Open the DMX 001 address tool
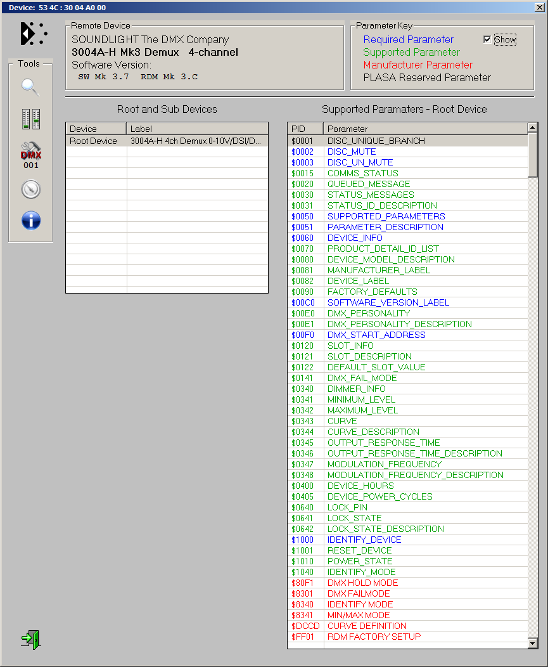The height and width of the screenshot is (667, 548). (30, 155)
